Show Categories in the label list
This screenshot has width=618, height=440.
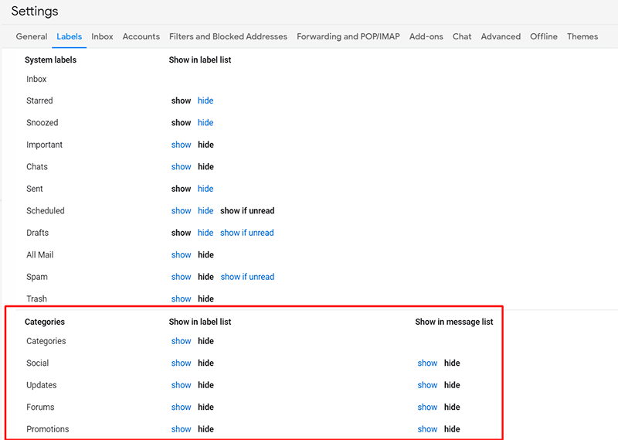pyautogui.click(x=181, y=341)
